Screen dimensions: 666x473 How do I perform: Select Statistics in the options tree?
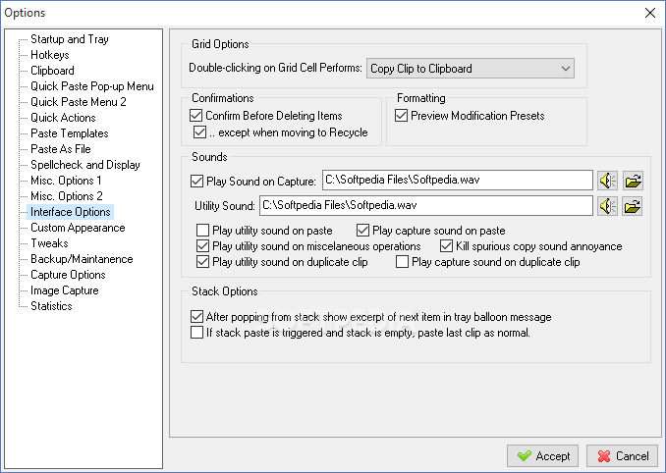pyautogui.click(x=51, y=306)
